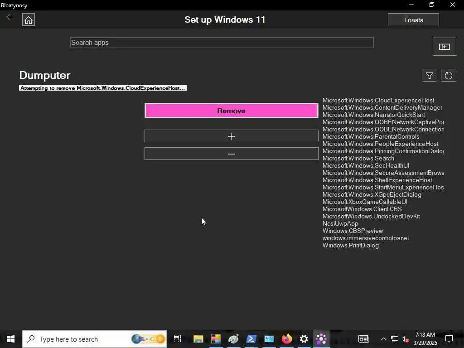Open News and interests widget
This screenshot has width=464, height=348.
tap(364, 339)
